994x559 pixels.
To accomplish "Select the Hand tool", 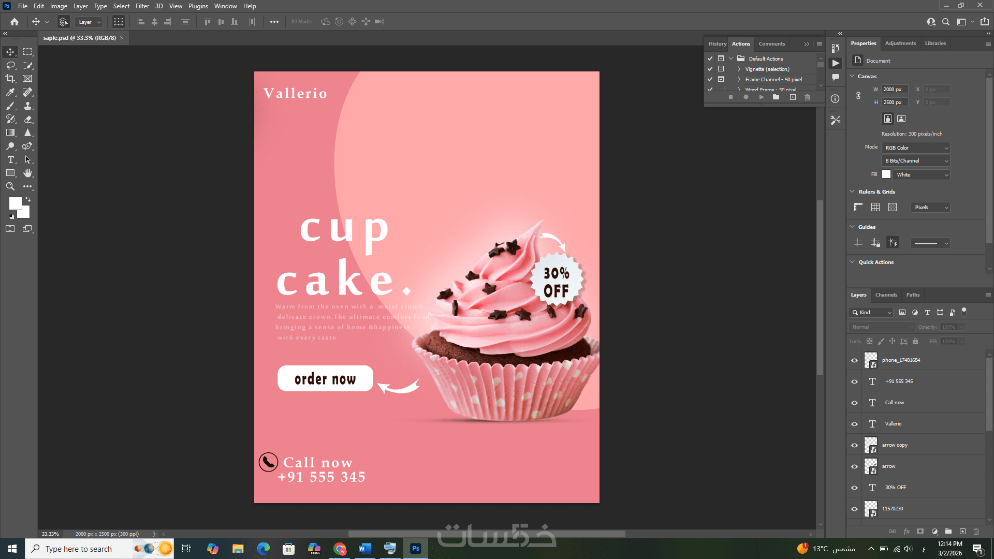I will point(27,173).
